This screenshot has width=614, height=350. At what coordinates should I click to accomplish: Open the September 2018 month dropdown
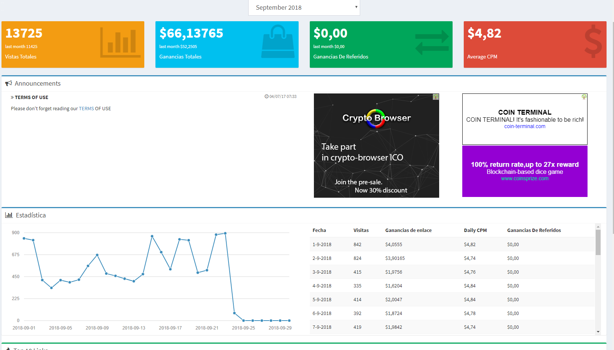tap(304, 7)
